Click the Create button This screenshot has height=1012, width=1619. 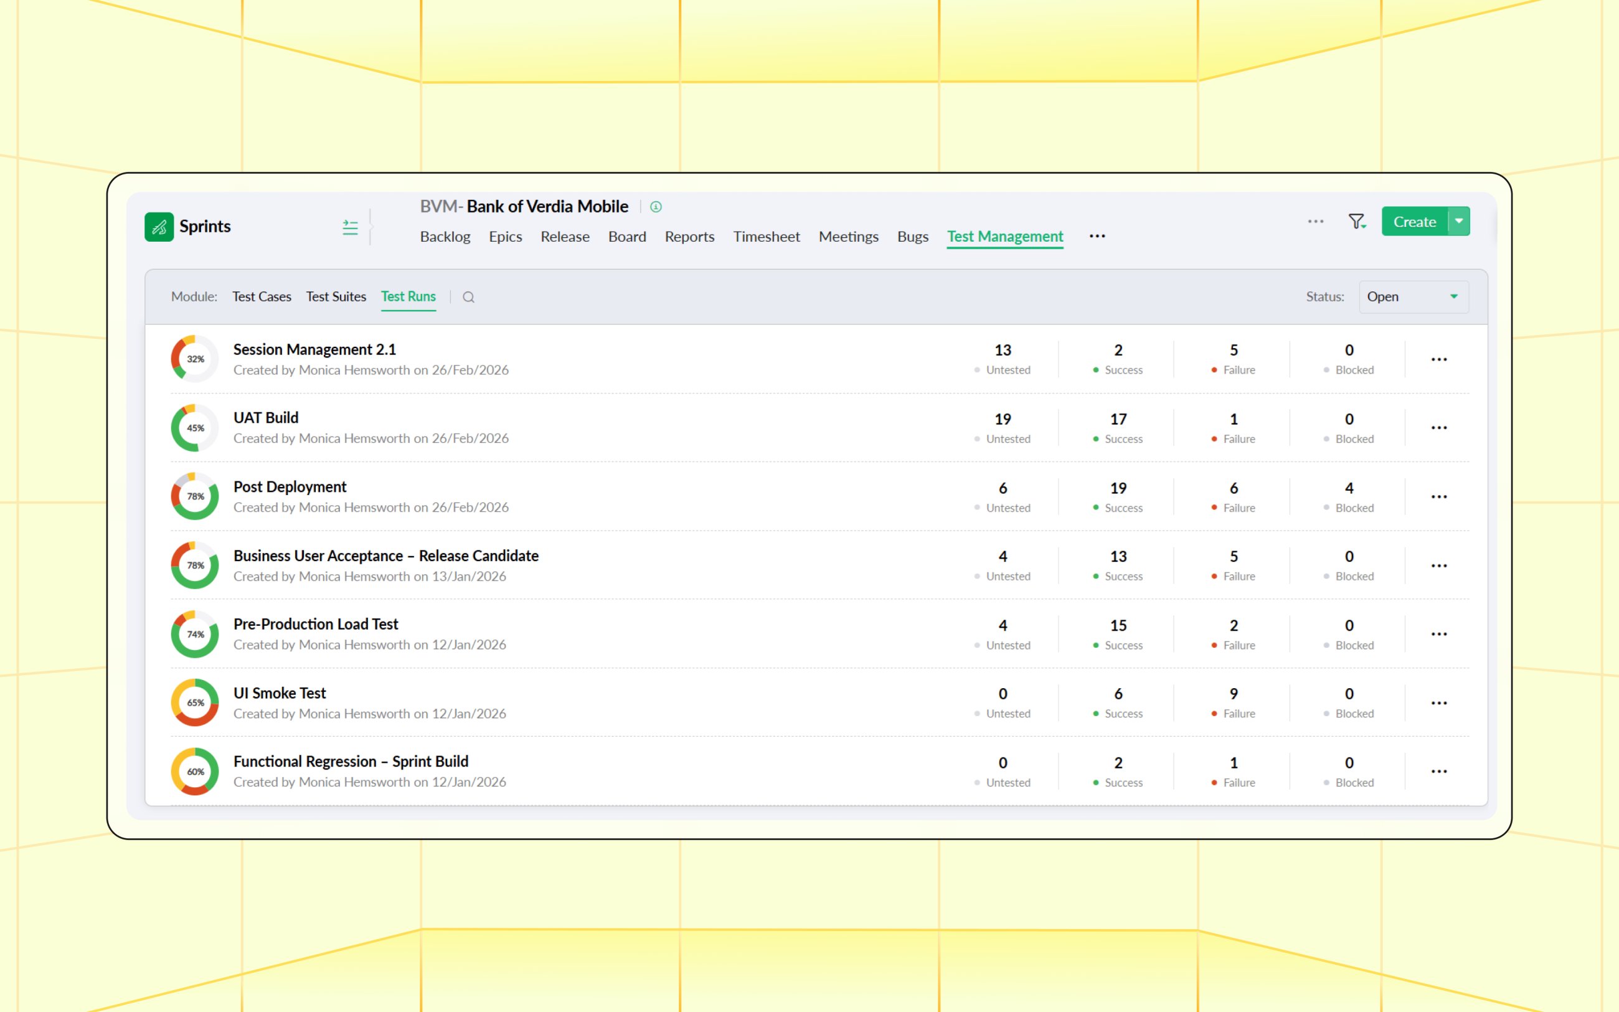1414,221
